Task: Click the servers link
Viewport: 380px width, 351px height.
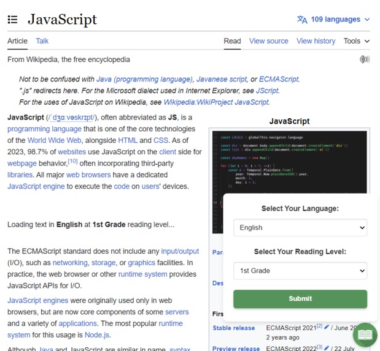Action: point(177,312)
